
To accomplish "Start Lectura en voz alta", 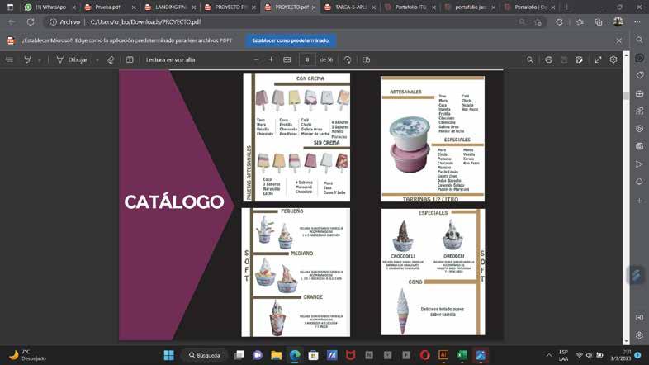I will pos(171,59).
